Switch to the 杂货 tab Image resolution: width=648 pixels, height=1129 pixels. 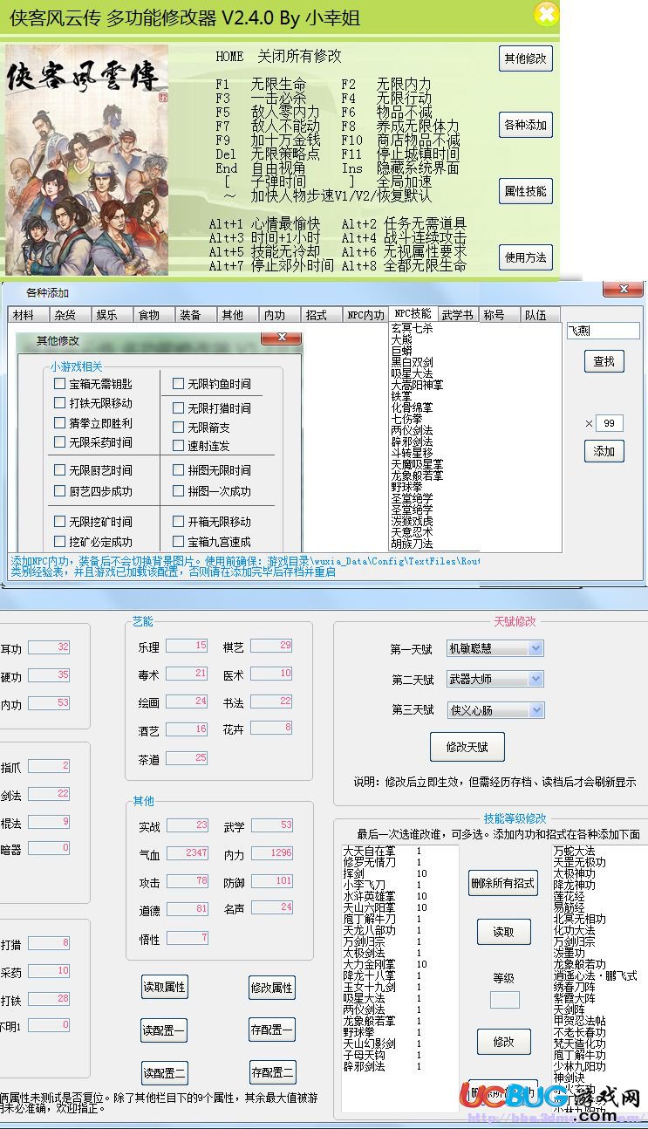(x=70, y=315)
